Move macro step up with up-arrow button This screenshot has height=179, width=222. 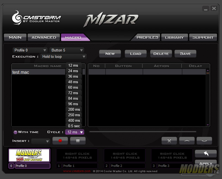pos(187,141)
